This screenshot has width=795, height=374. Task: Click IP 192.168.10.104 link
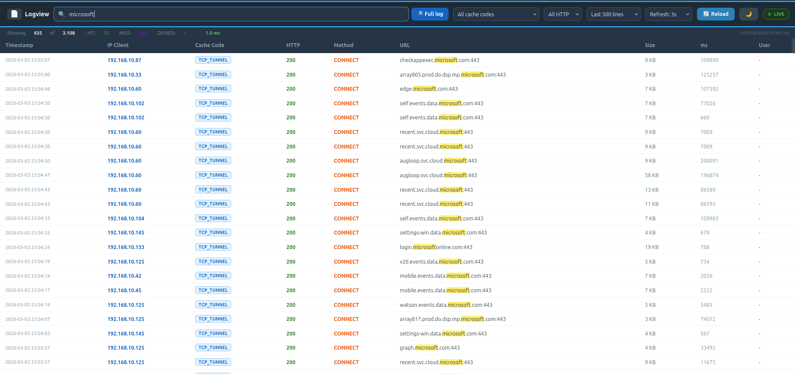[126, 219]
